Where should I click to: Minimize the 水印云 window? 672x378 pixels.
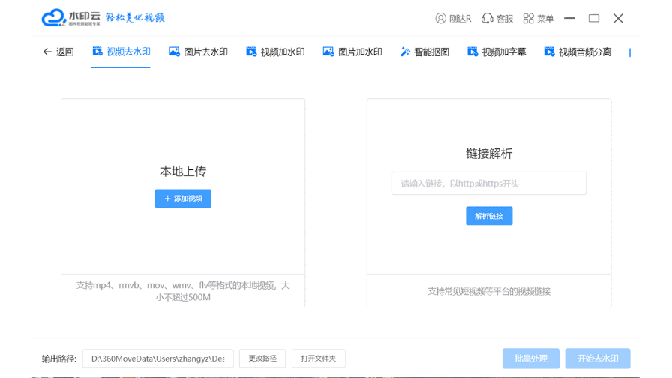[x=569, y=19]
